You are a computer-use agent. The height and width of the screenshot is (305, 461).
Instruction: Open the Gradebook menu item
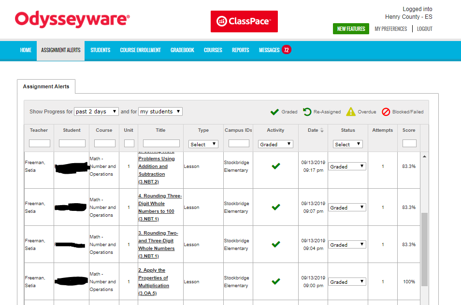click(182, 50)
